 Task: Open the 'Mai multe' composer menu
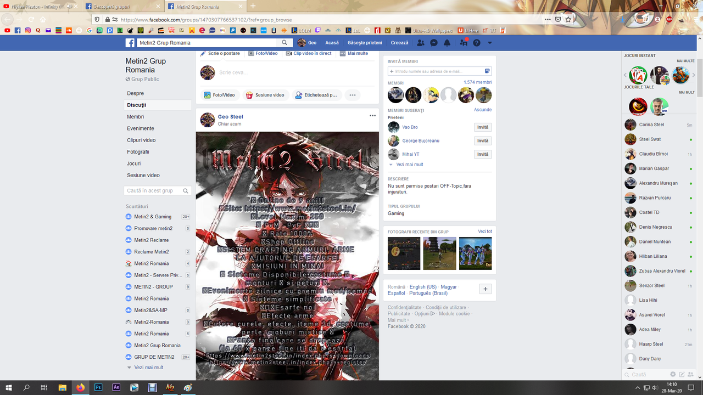354,53
